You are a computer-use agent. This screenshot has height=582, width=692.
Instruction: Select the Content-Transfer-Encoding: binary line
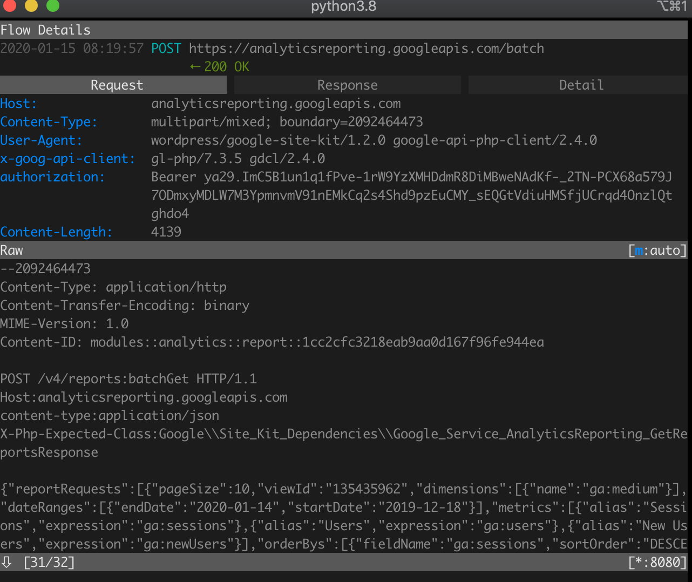(x=125, y=306)
